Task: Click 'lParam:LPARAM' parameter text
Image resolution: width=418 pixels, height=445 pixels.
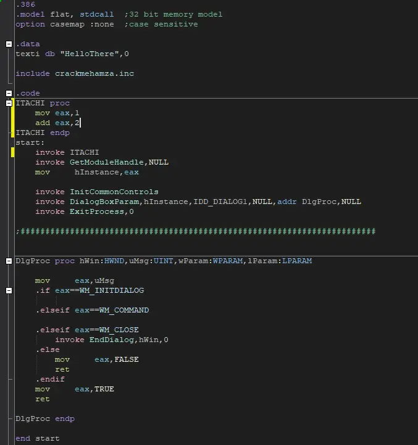Action: (x=280, y=261)
